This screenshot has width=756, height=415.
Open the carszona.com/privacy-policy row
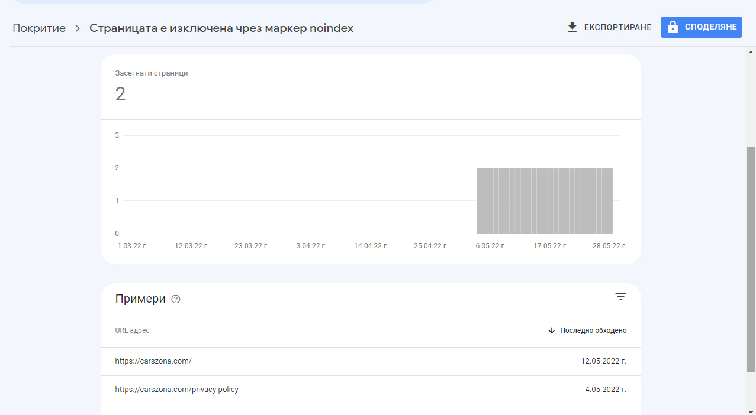tap(371, 390)
